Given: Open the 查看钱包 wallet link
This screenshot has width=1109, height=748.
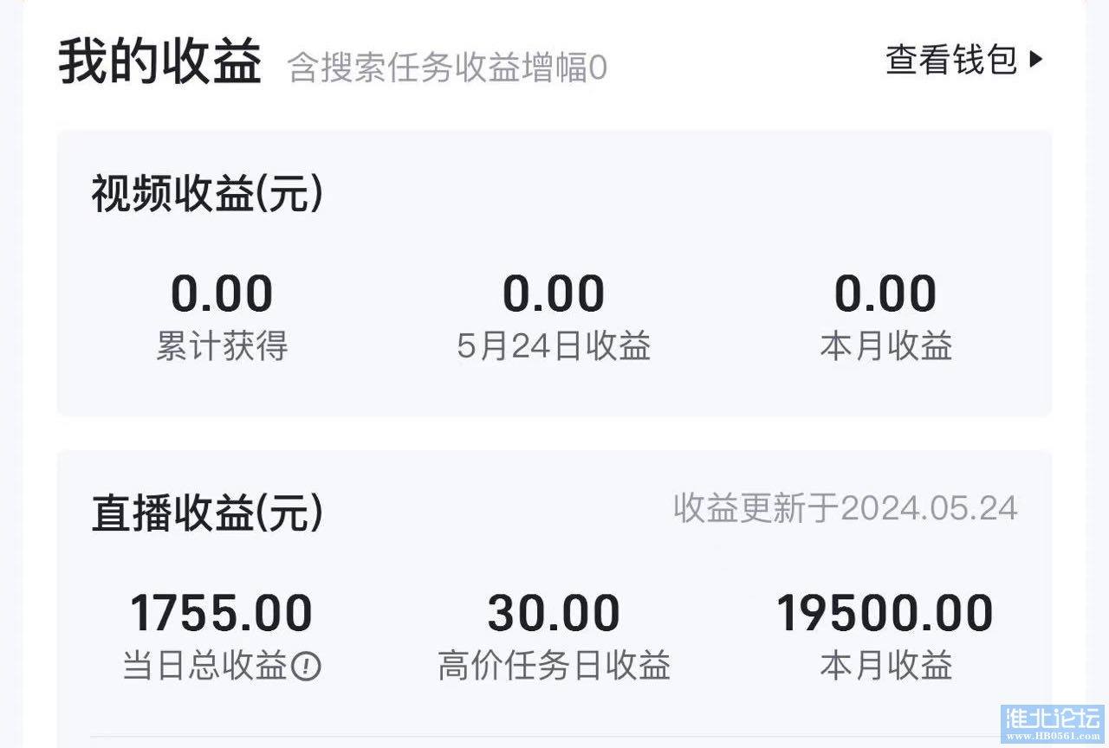Looking at the screenshot, I should (x=951, y=60).
